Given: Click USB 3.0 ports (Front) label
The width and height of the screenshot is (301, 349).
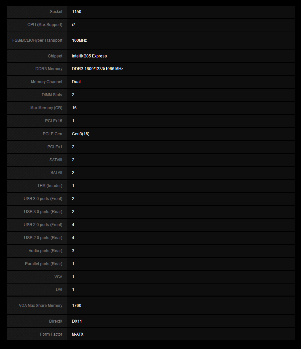Looking at the screenshot, I should tap(43, 199).
